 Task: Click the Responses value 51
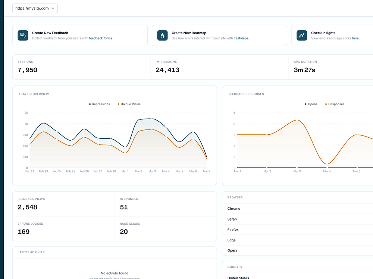[x=124, y=207]
